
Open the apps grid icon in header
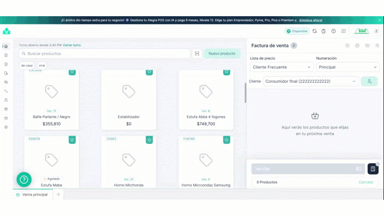point(343,31)
